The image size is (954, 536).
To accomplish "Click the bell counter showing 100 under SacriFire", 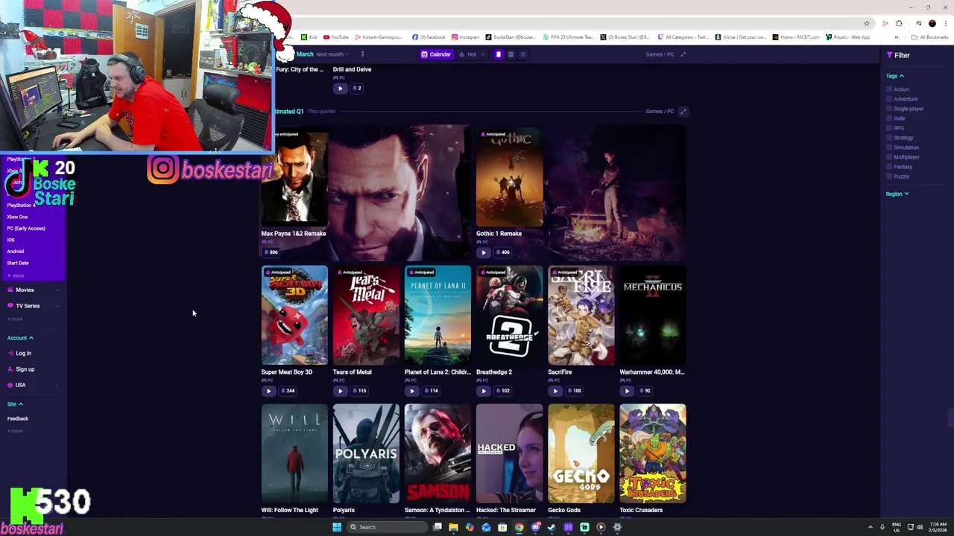I will point(575,391).
